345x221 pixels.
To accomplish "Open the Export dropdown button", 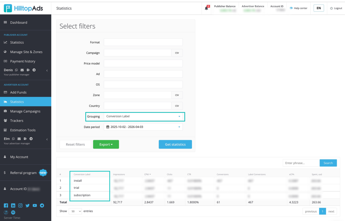I will (106, 145).
